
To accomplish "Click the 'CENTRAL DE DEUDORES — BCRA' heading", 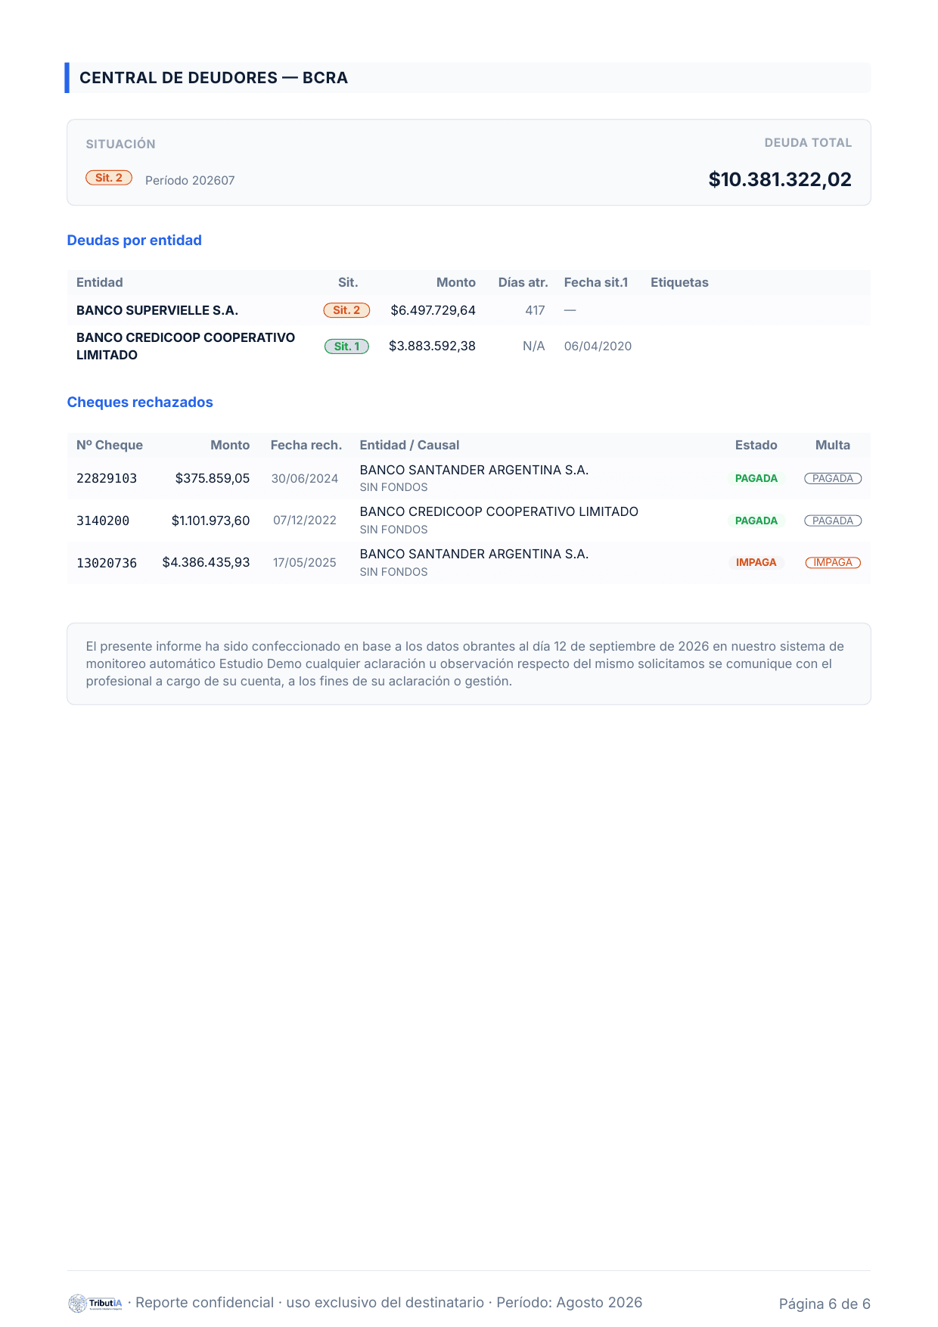I will tap(213, 78).
